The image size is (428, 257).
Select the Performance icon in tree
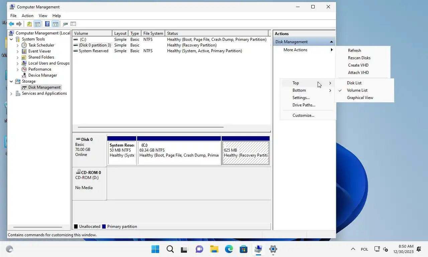point(24,69)
